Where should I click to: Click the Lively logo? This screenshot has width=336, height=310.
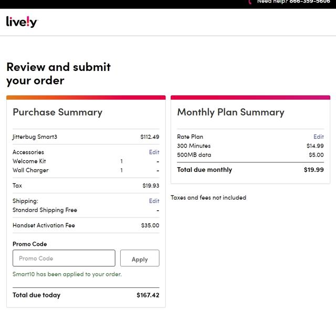[x=22, y=22]
